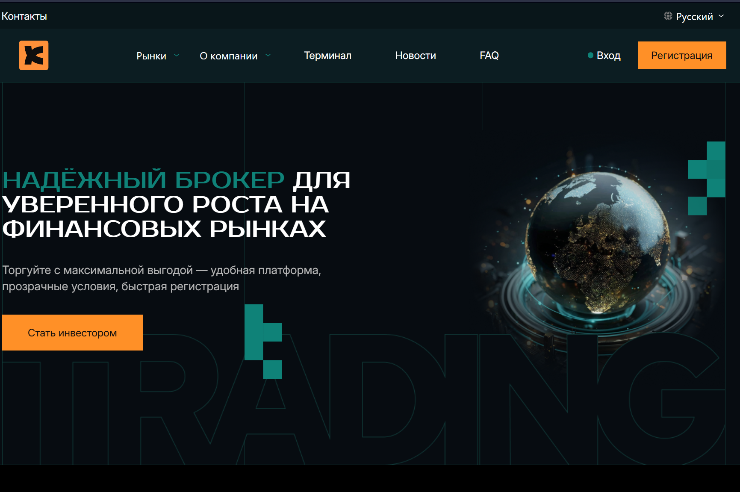Open the Русский language dropdown arrow
The image size is (740, 492).
tap(721, 16)
